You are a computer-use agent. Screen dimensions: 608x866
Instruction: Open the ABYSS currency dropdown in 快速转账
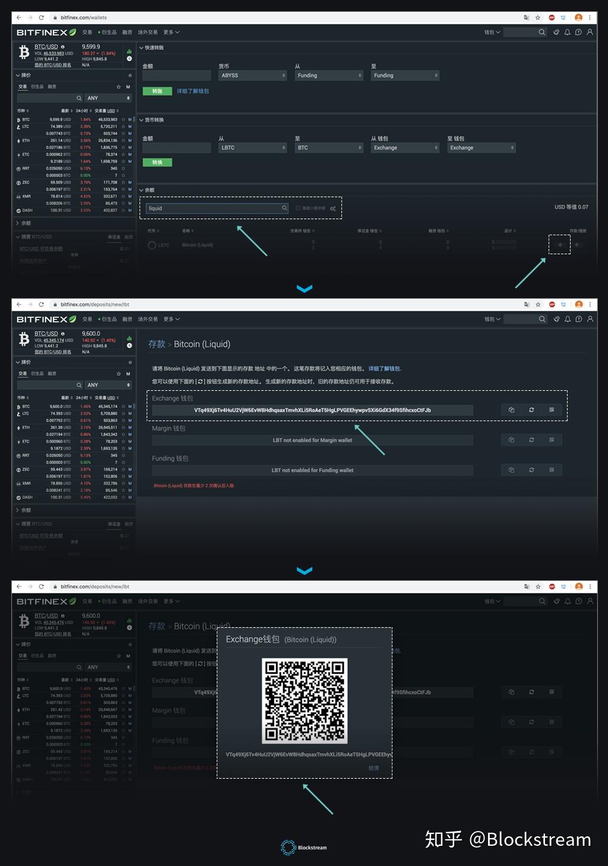(253, 75)
